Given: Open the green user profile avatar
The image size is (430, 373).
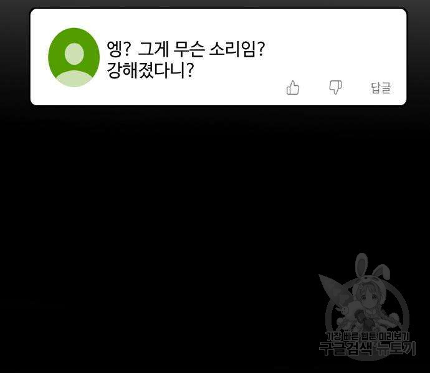Looking at the screenshot, I should pos(74,57).
